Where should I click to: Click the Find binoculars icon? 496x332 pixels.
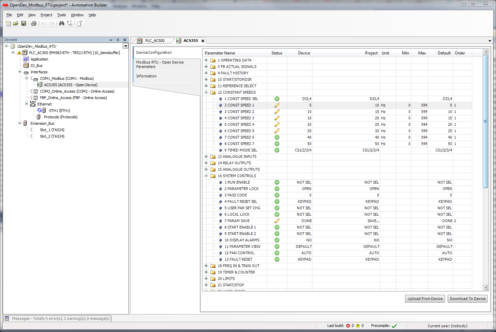62,23
